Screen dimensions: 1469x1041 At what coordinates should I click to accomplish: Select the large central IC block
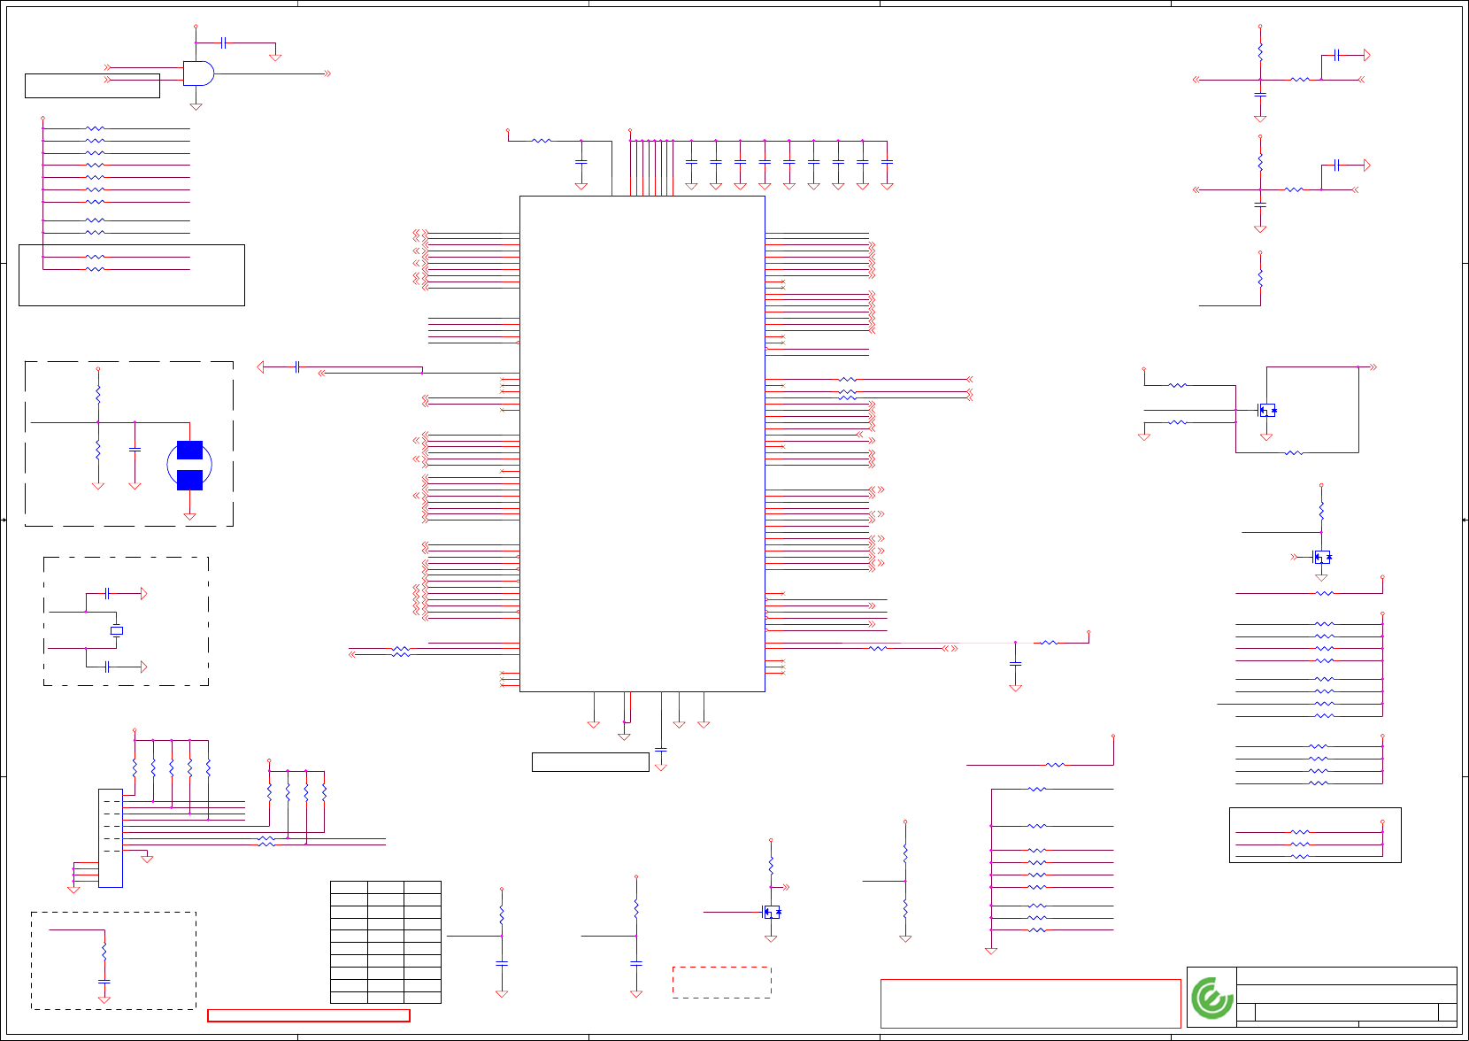click(642, 443)
